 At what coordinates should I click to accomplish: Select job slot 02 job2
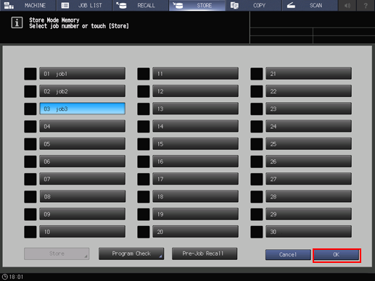coord(83,91)
